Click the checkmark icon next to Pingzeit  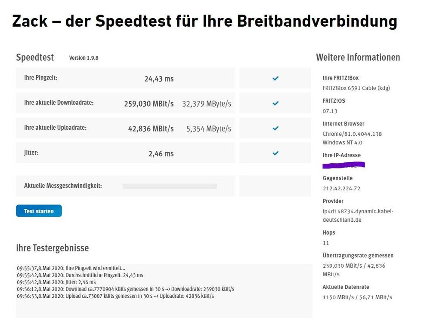[x=275, y=79]
